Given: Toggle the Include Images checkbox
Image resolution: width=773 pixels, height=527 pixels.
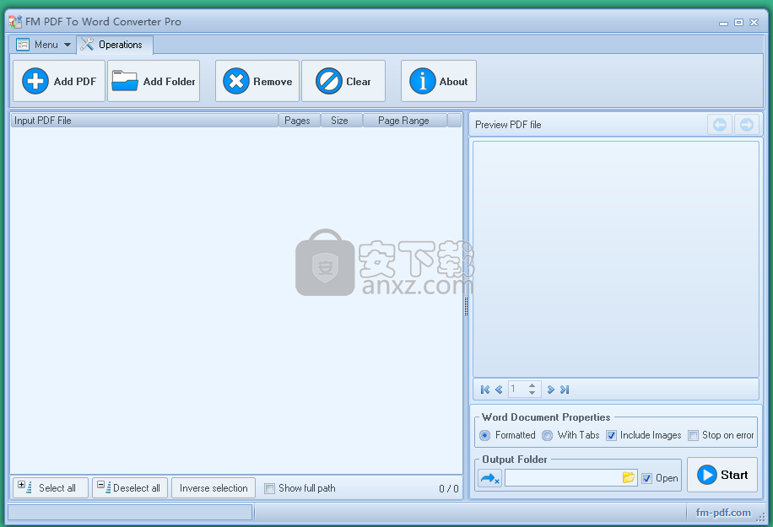Looking at the screenshot, I should (x=611, y=435).
